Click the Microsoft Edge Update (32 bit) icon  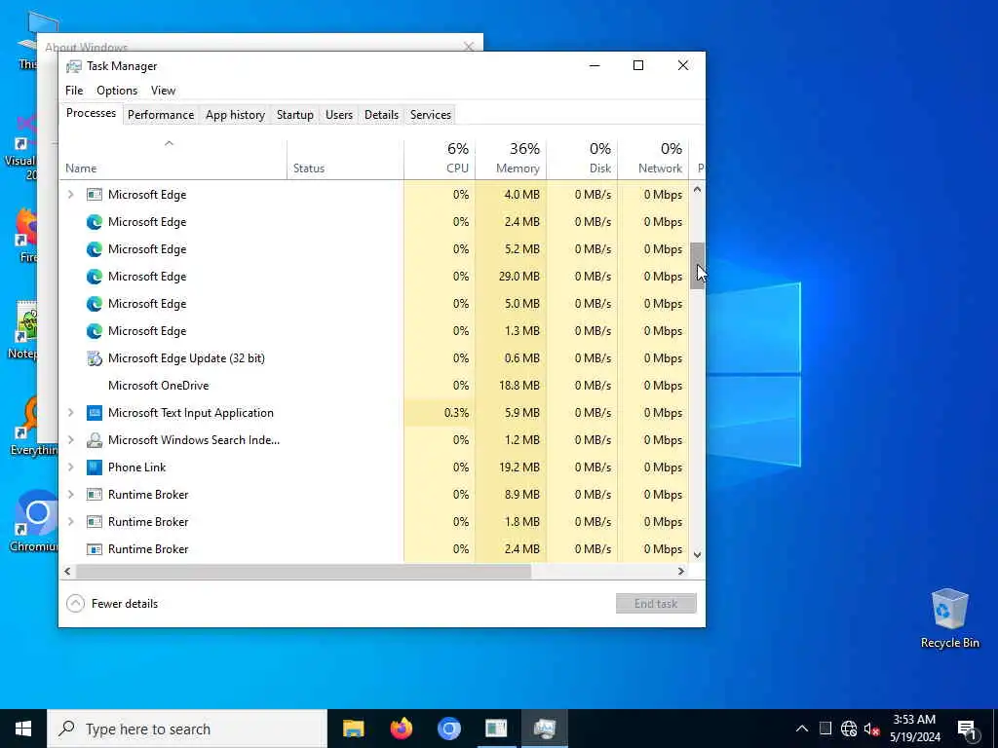95,358
